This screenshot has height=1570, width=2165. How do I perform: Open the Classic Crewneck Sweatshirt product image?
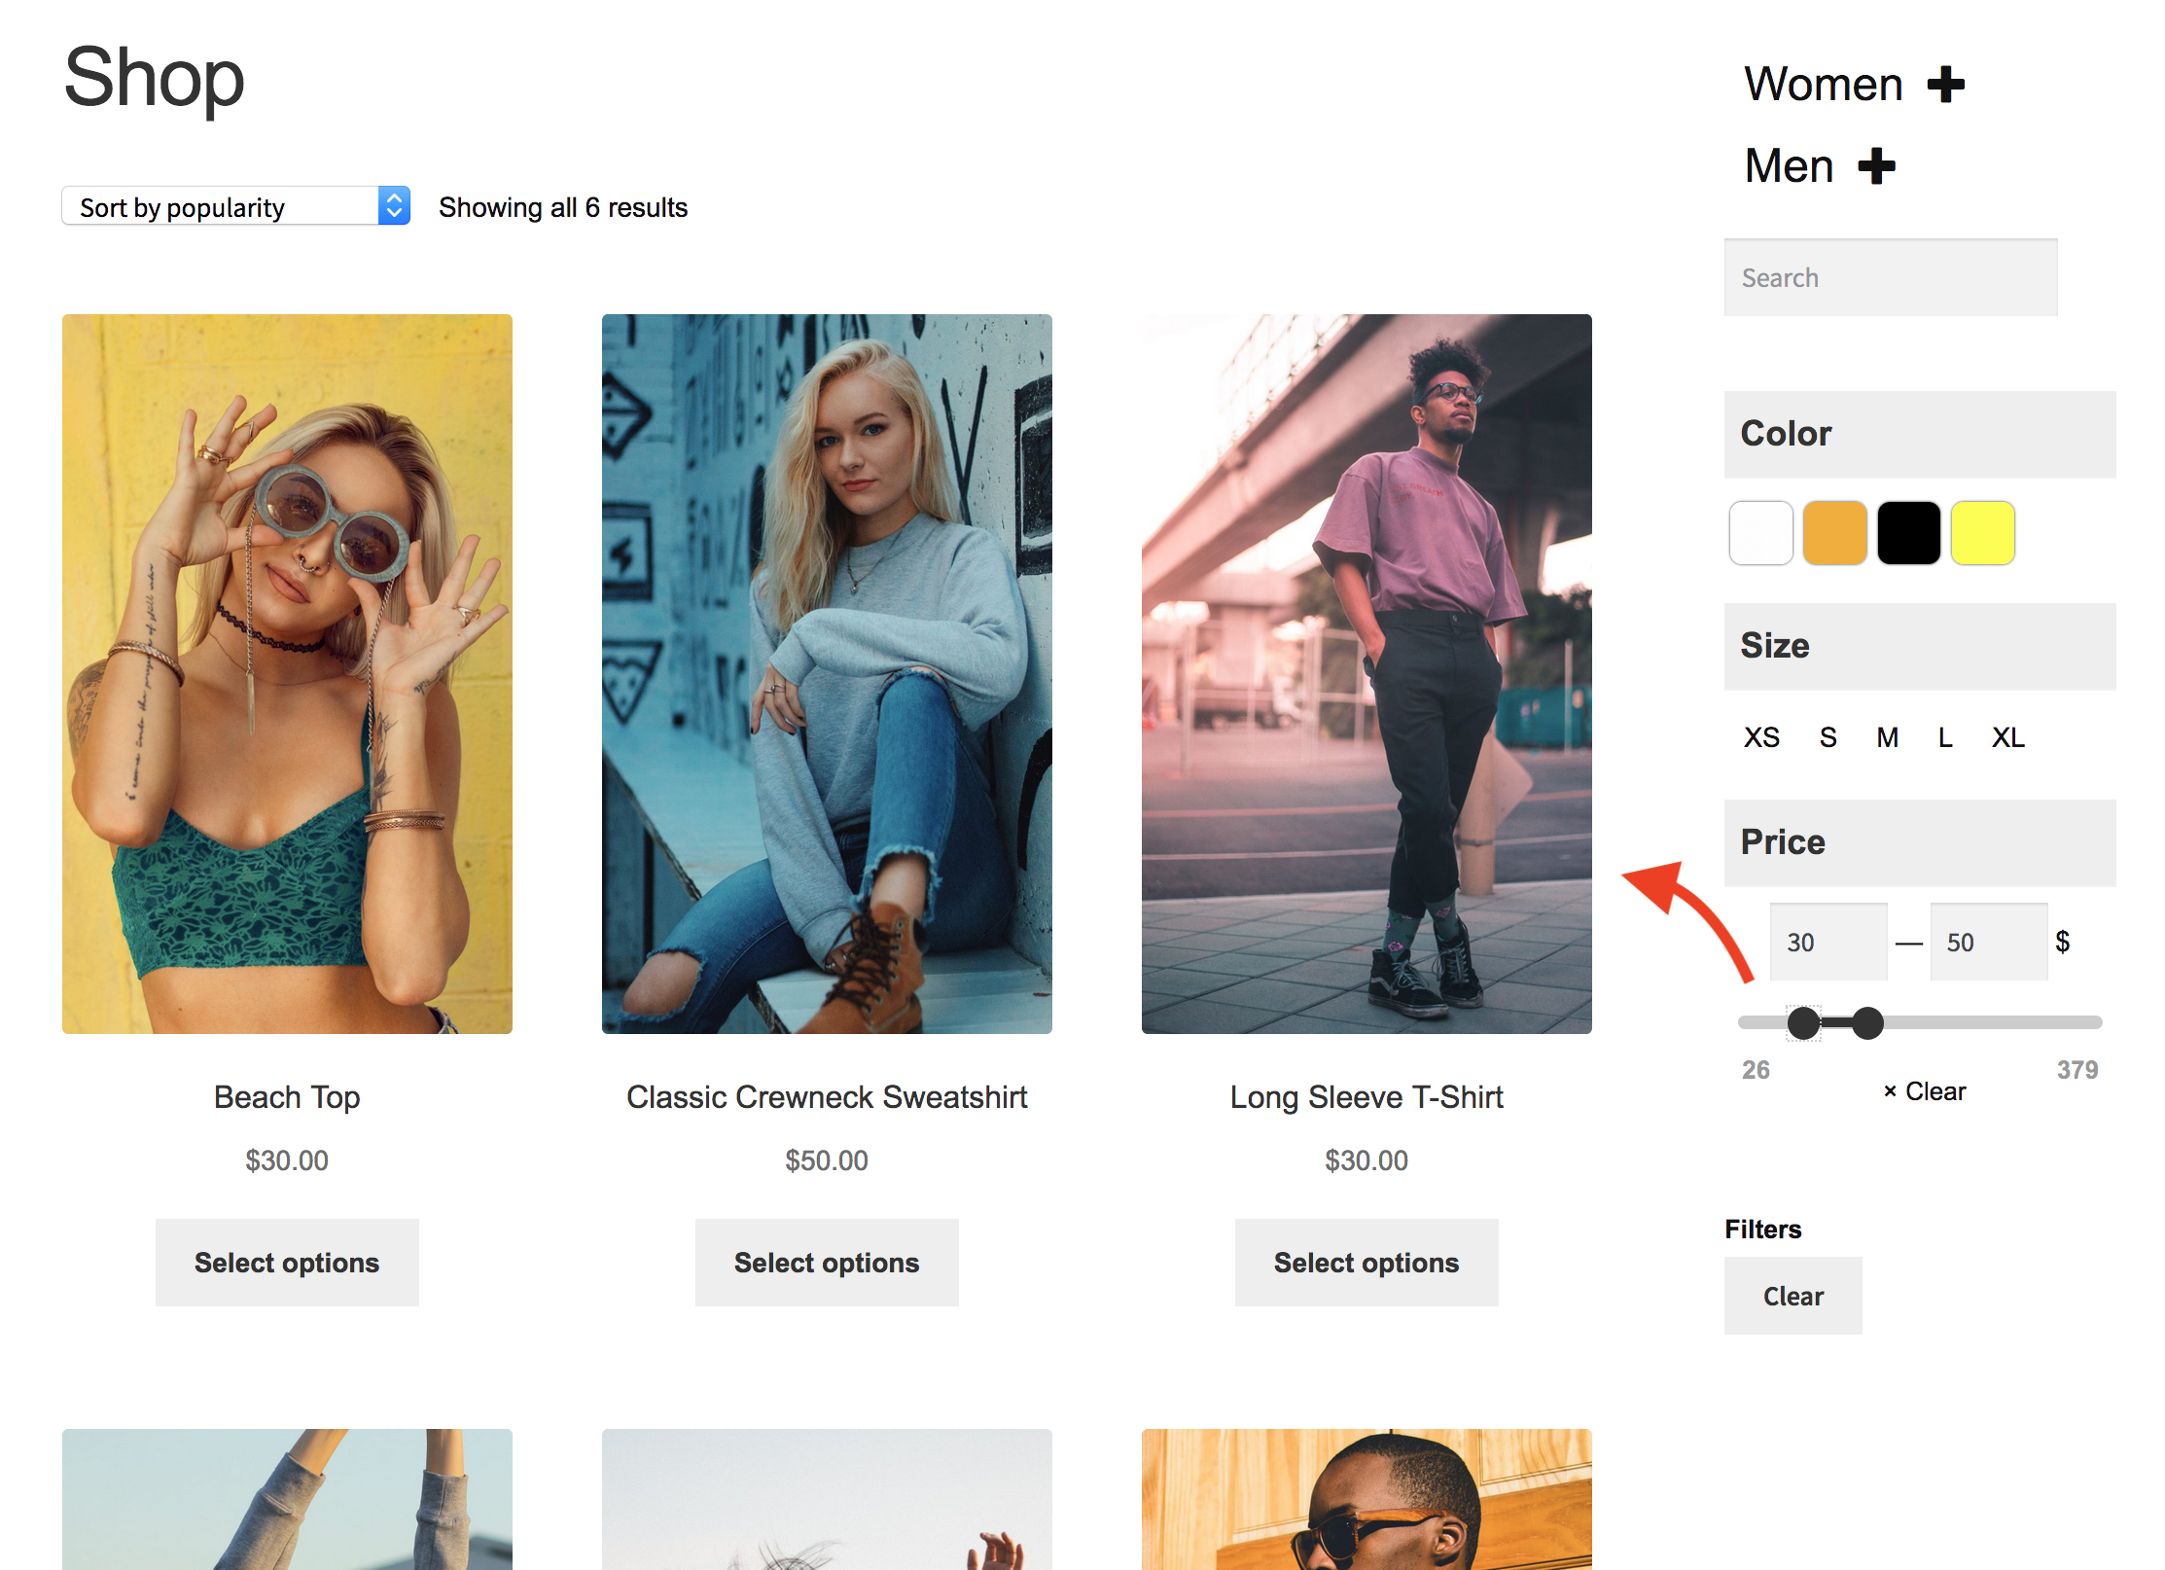(x=827, y=673)
